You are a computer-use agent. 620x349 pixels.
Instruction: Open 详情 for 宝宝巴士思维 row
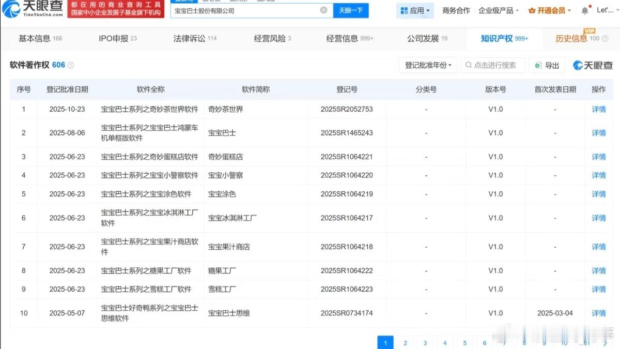pos(599,313)
